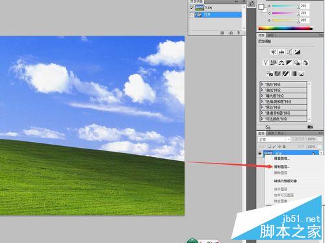Click the clip-to-layer icon in Adjustments panel footer

(310, 127)
